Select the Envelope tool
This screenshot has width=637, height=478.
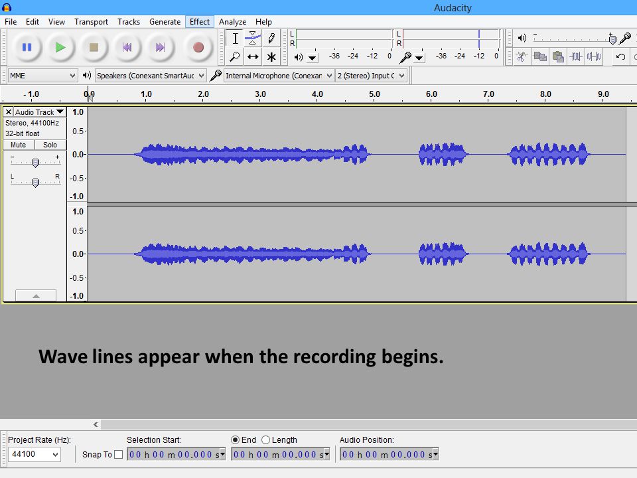coord(253,39)
